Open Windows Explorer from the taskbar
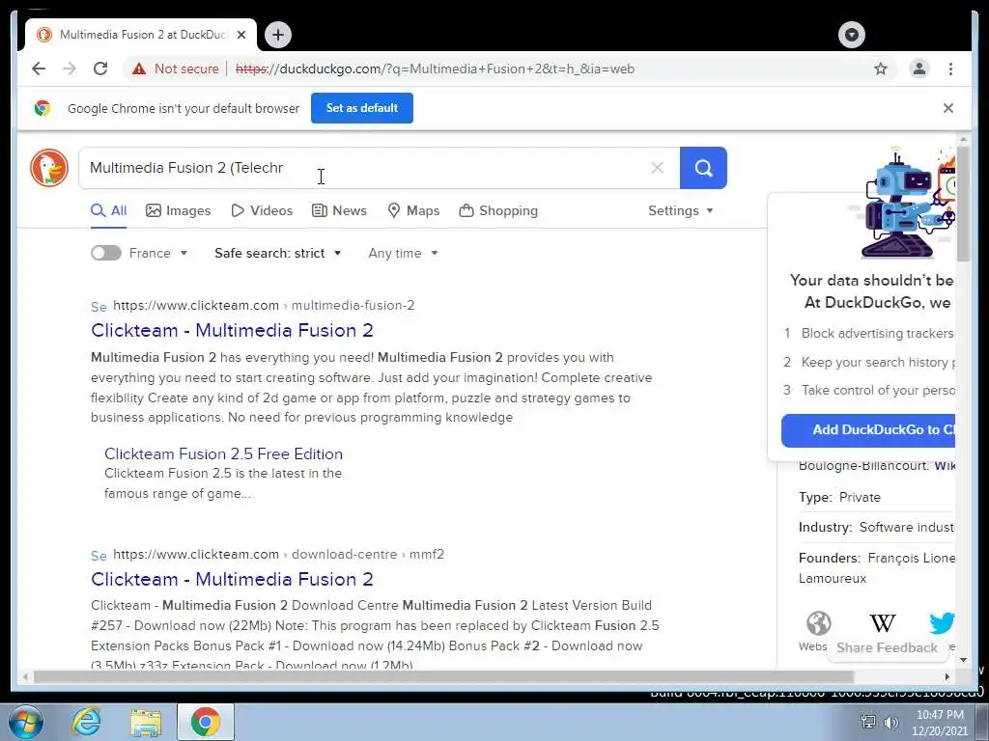 (x=146, y=722)
